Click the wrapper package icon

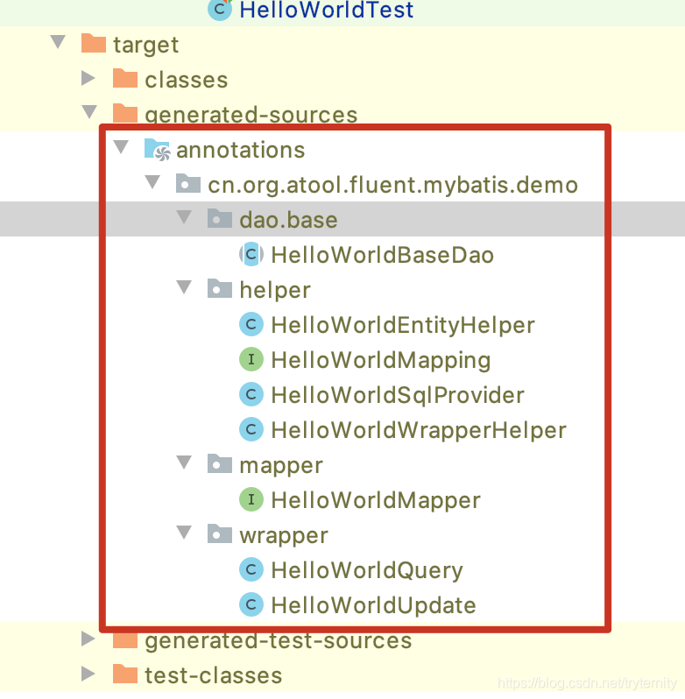[220, 533]
